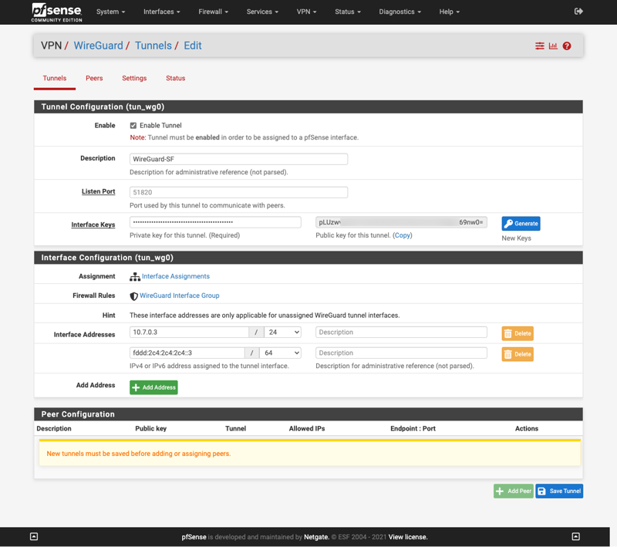Click the Listen Port input field
This screenshot has height=547, width=617.
click(238, 192)
